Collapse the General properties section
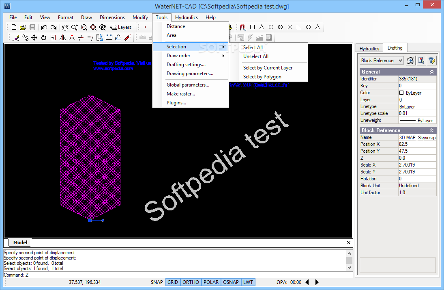This screenshot has width=444, height=290. click(x=431, y=72)
